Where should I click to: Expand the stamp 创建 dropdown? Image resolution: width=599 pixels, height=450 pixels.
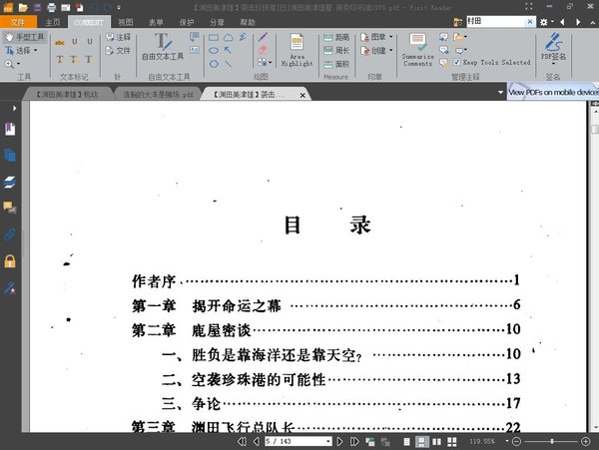click(x=390, y=50)
